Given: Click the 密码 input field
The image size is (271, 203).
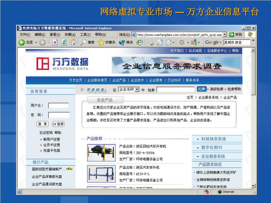Looking at the screenshot, I should click(x=59, y=115).
